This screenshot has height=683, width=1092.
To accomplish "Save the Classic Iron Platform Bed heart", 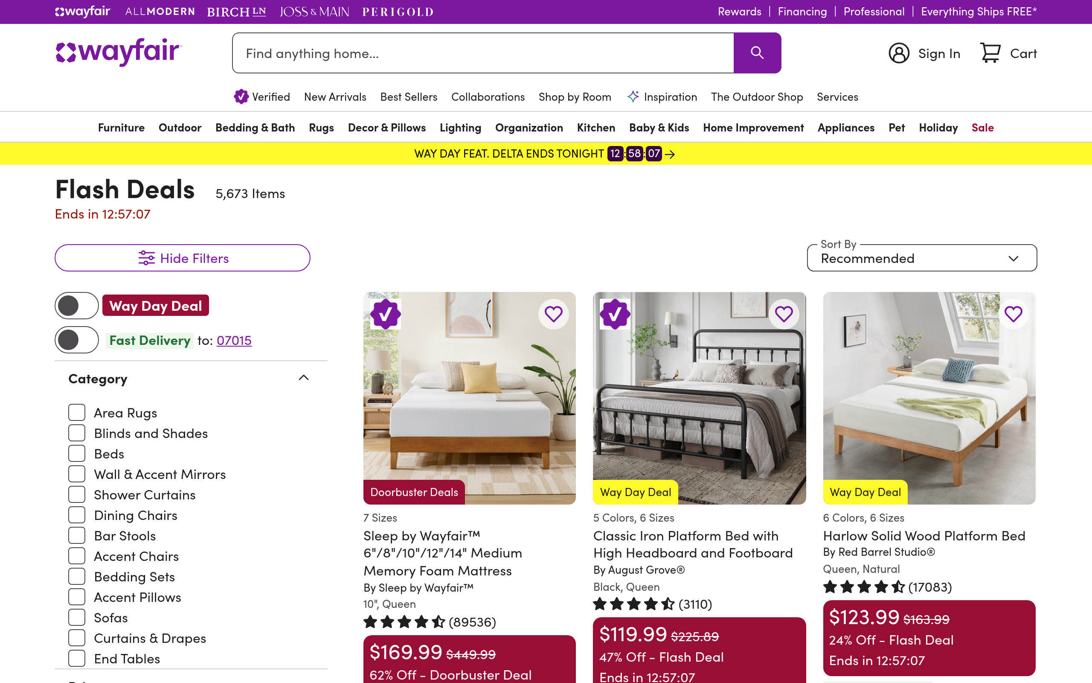I will (x=783, y=314).
